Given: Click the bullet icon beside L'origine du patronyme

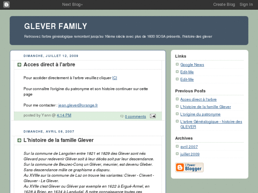Looking at the screenshot, I should point(177,114).
